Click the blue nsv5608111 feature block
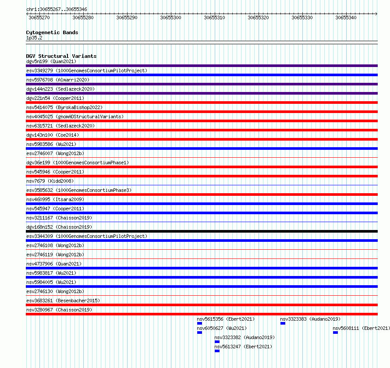 pyautogui.click(x=336, y=333)
